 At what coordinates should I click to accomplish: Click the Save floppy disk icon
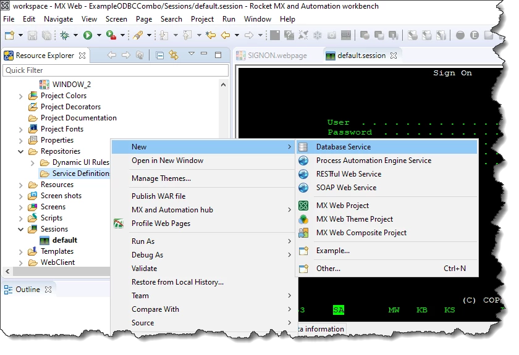coord(32,35)
